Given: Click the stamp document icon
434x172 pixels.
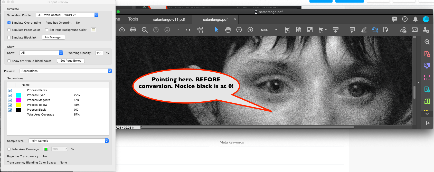Looking at the screenshot, I should (x=386, y=30).
